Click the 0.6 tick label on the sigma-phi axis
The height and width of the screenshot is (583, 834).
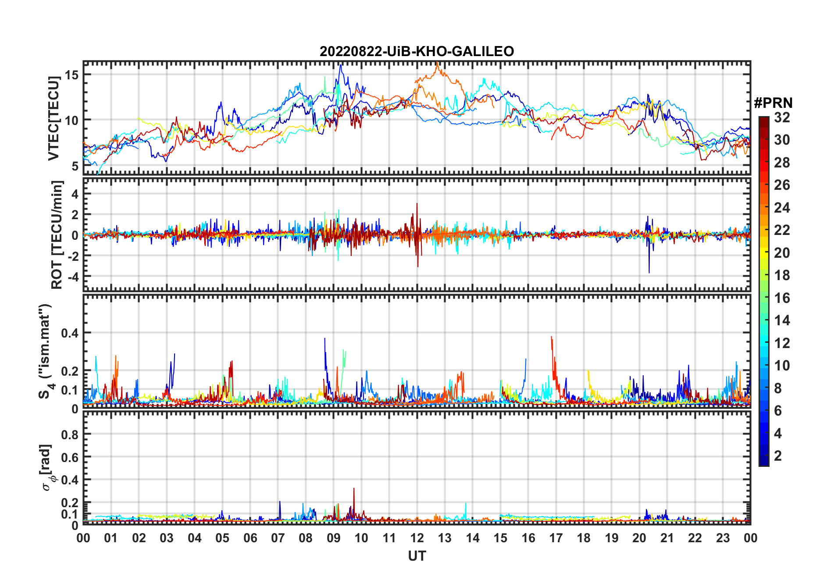(70, 457)
